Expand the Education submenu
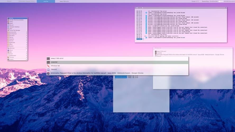Viewport: 235px width, 132px height. (x=17, y=36)
